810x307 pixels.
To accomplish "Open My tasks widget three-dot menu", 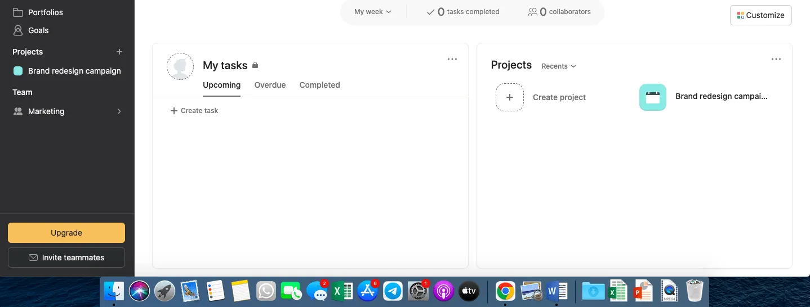I will click(x=452, y=59).
